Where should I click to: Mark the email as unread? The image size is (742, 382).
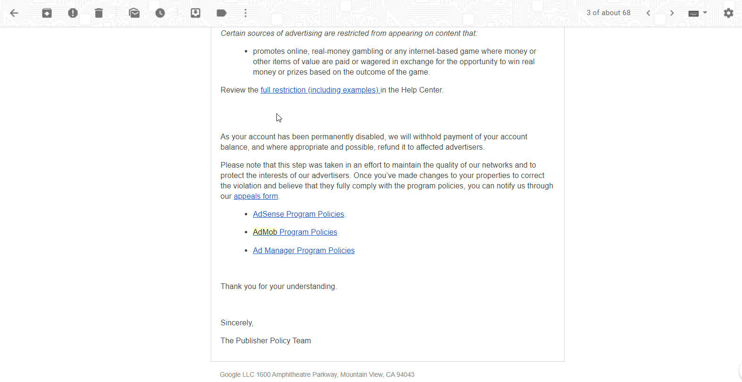pyautogui.click(x=134, y=13)
